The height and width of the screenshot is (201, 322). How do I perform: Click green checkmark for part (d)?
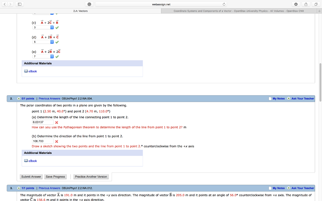tap(57, 42)
